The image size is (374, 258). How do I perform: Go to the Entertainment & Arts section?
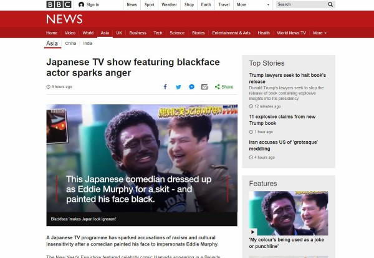pos(231,32)
